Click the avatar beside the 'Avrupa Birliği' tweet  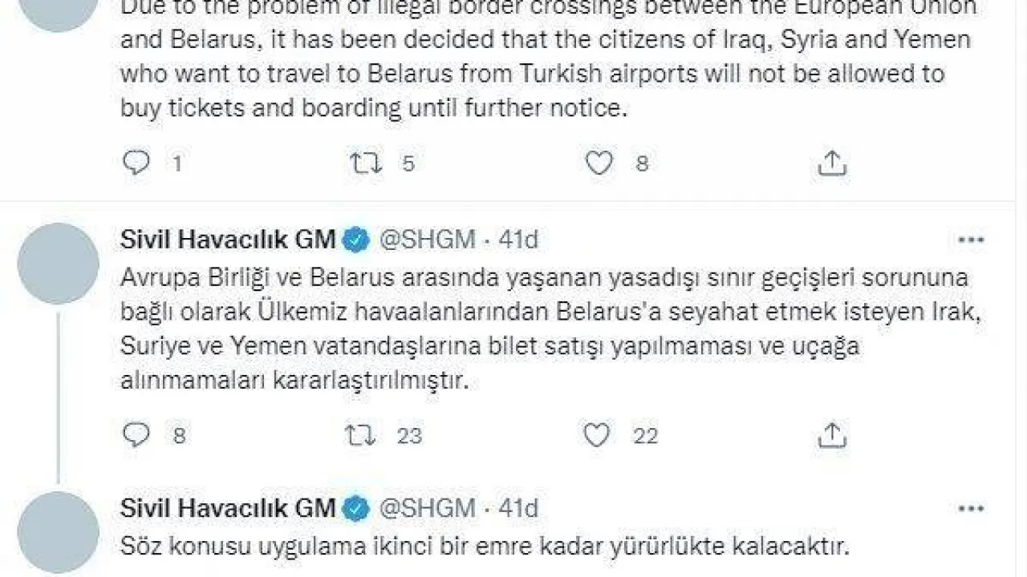tap(58, 264)
